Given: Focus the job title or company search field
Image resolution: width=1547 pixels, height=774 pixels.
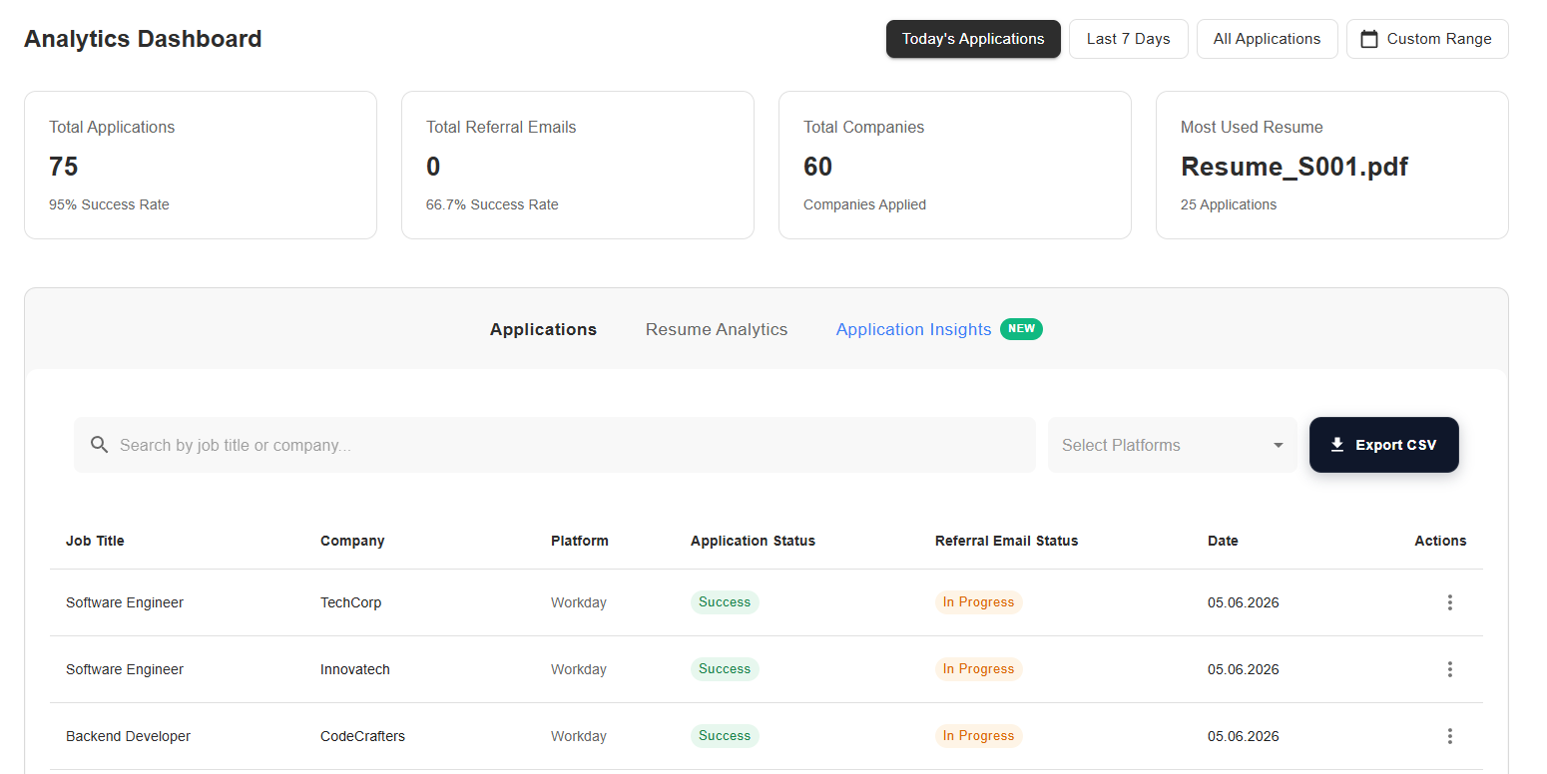Looking at the screenshot, I should tap(555, 445).
